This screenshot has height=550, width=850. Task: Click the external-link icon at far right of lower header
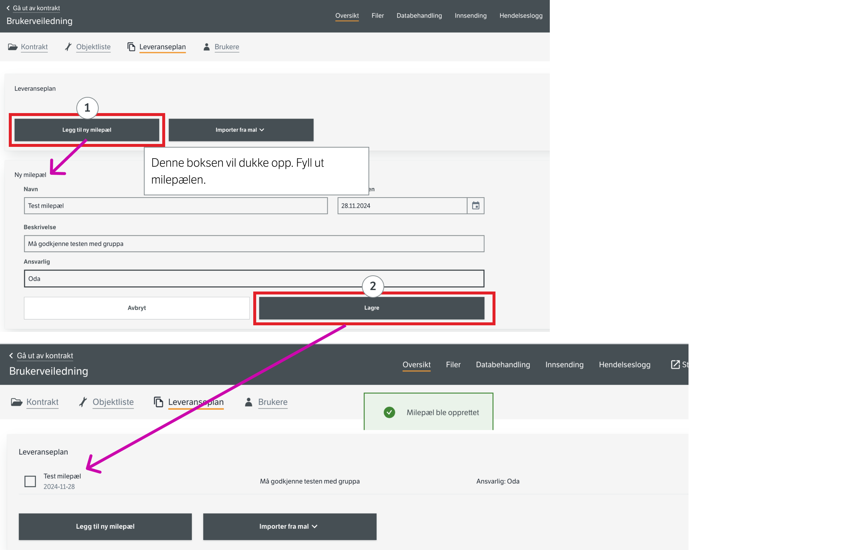pos(675,365)
